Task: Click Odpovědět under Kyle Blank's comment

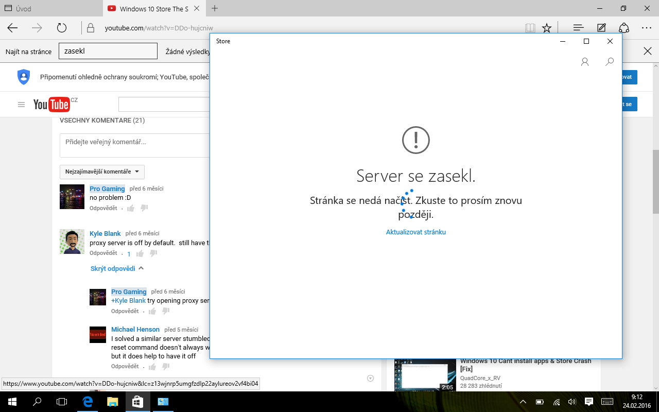Action: [x=103, y=253]
